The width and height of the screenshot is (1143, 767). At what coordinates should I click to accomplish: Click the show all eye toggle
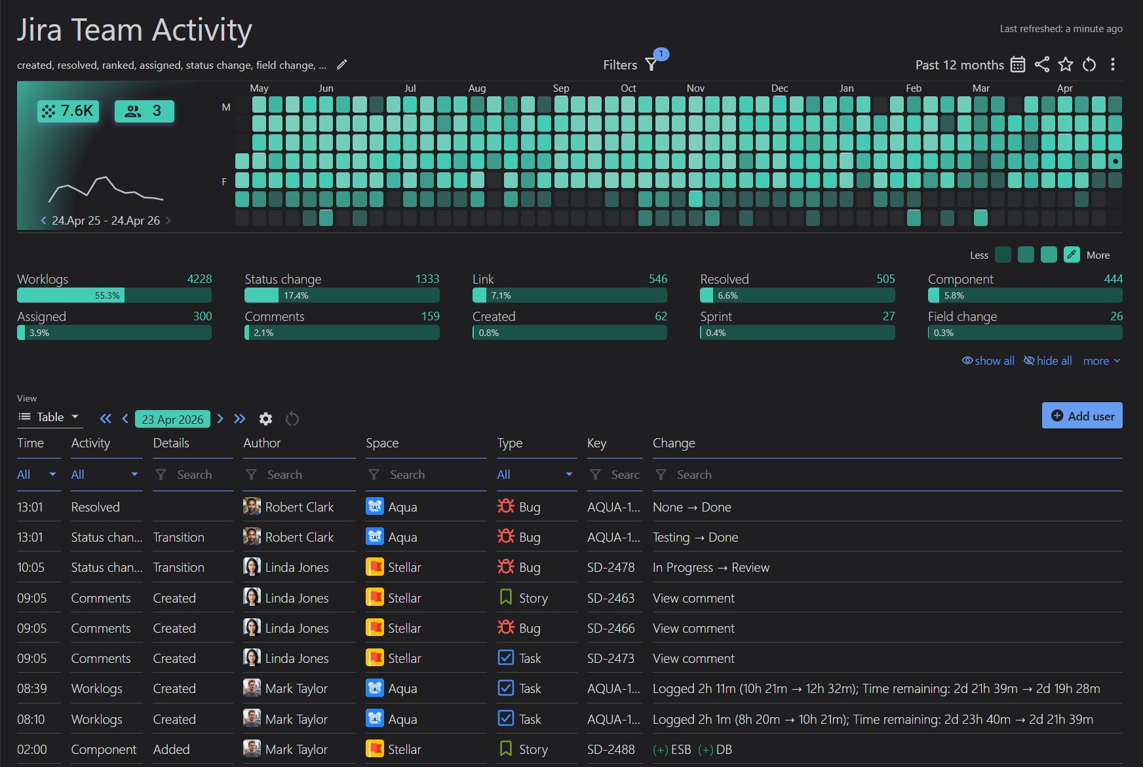[x=988, y=361]
